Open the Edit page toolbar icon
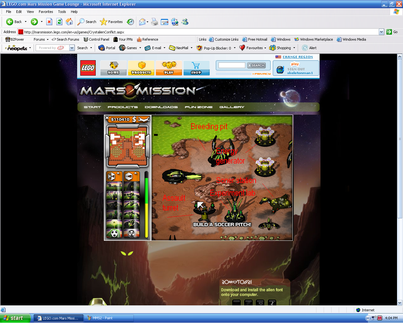The image size is (403, 323). point(164,22)
